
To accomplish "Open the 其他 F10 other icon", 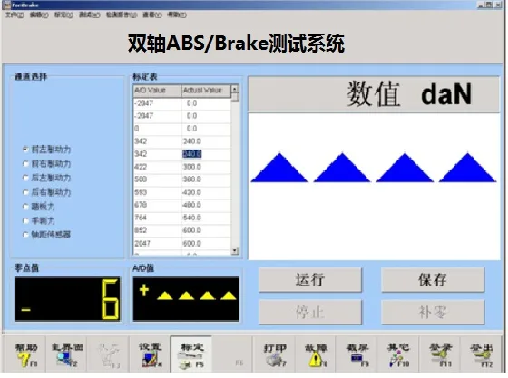I will pyautogui.click(x=399, y=355).
